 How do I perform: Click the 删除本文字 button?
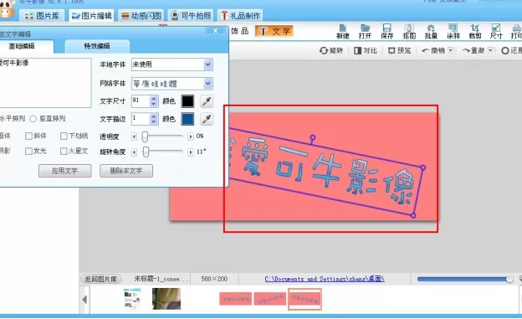tap(126, 171)
